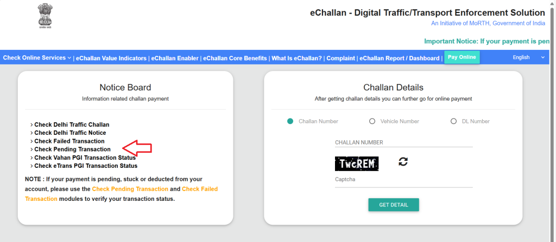The width and height of the screenshot is (556, 242).
Task: Expand the Check Online Services menu
Action: click(x=37, y=58)
